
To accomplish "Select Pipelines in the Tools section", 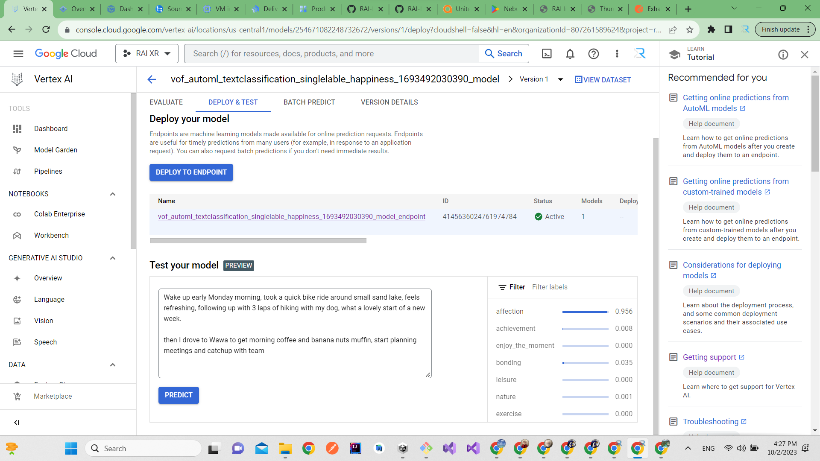I will coord(48,171).
